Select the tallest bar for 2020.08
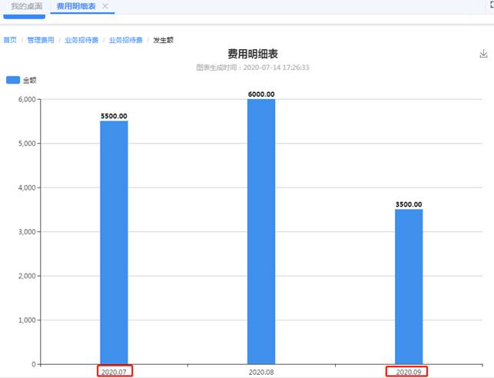This screenshot has height=378, width=494. click(x=260, y=230)
